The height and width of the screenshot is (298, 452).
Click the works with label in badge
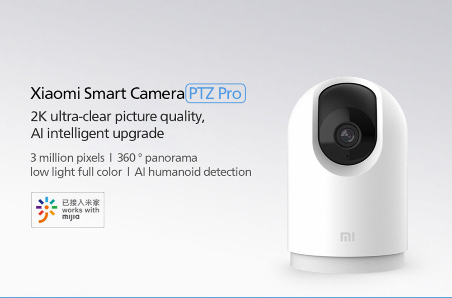(81, 210)
